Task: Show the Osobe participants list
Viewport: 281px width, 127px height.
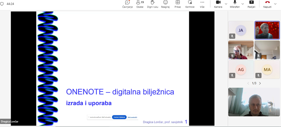Action: click(x=140, y=4)
